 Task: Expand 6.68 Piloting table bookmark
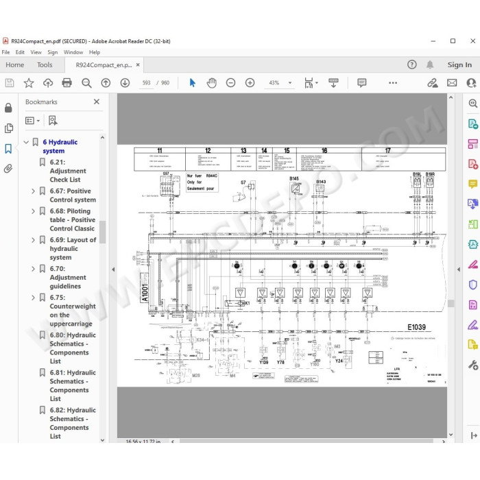33,211
